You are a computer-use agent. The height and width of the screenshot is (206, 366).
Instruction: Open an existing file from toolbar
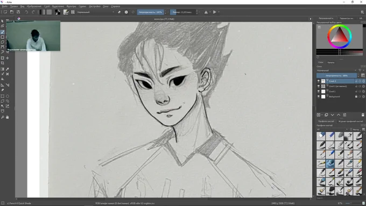[x=12, y=12]
